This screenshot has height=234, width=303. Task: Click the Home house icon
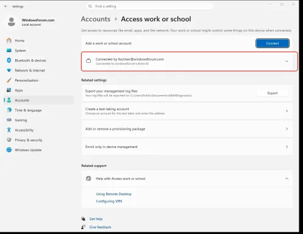pyautogui.click(x=9, y=40)
